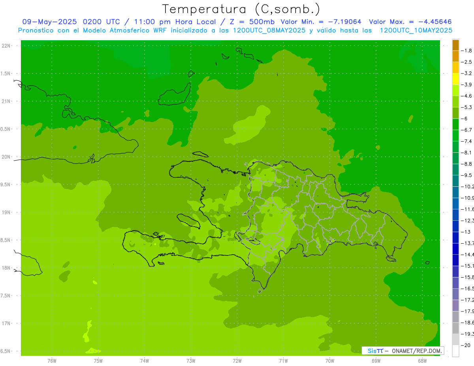The height and width of the screenshot is (366, 474).
Task: Click the 'ONAMET/REP.DOM.' credit label
Action: click(416, 351)
